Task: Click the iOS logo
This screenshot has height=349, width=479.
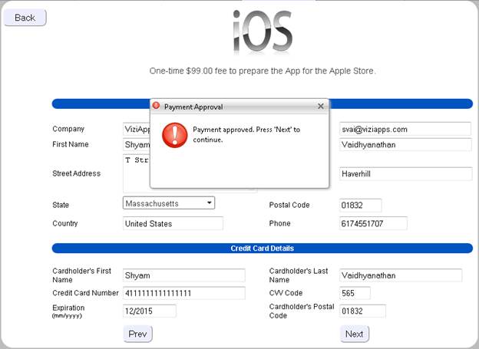Action: (263, 32)
